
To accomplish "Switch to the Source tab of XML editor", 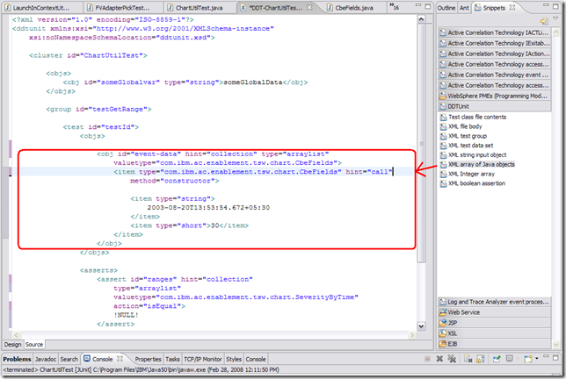I will [x=34, y=345].
